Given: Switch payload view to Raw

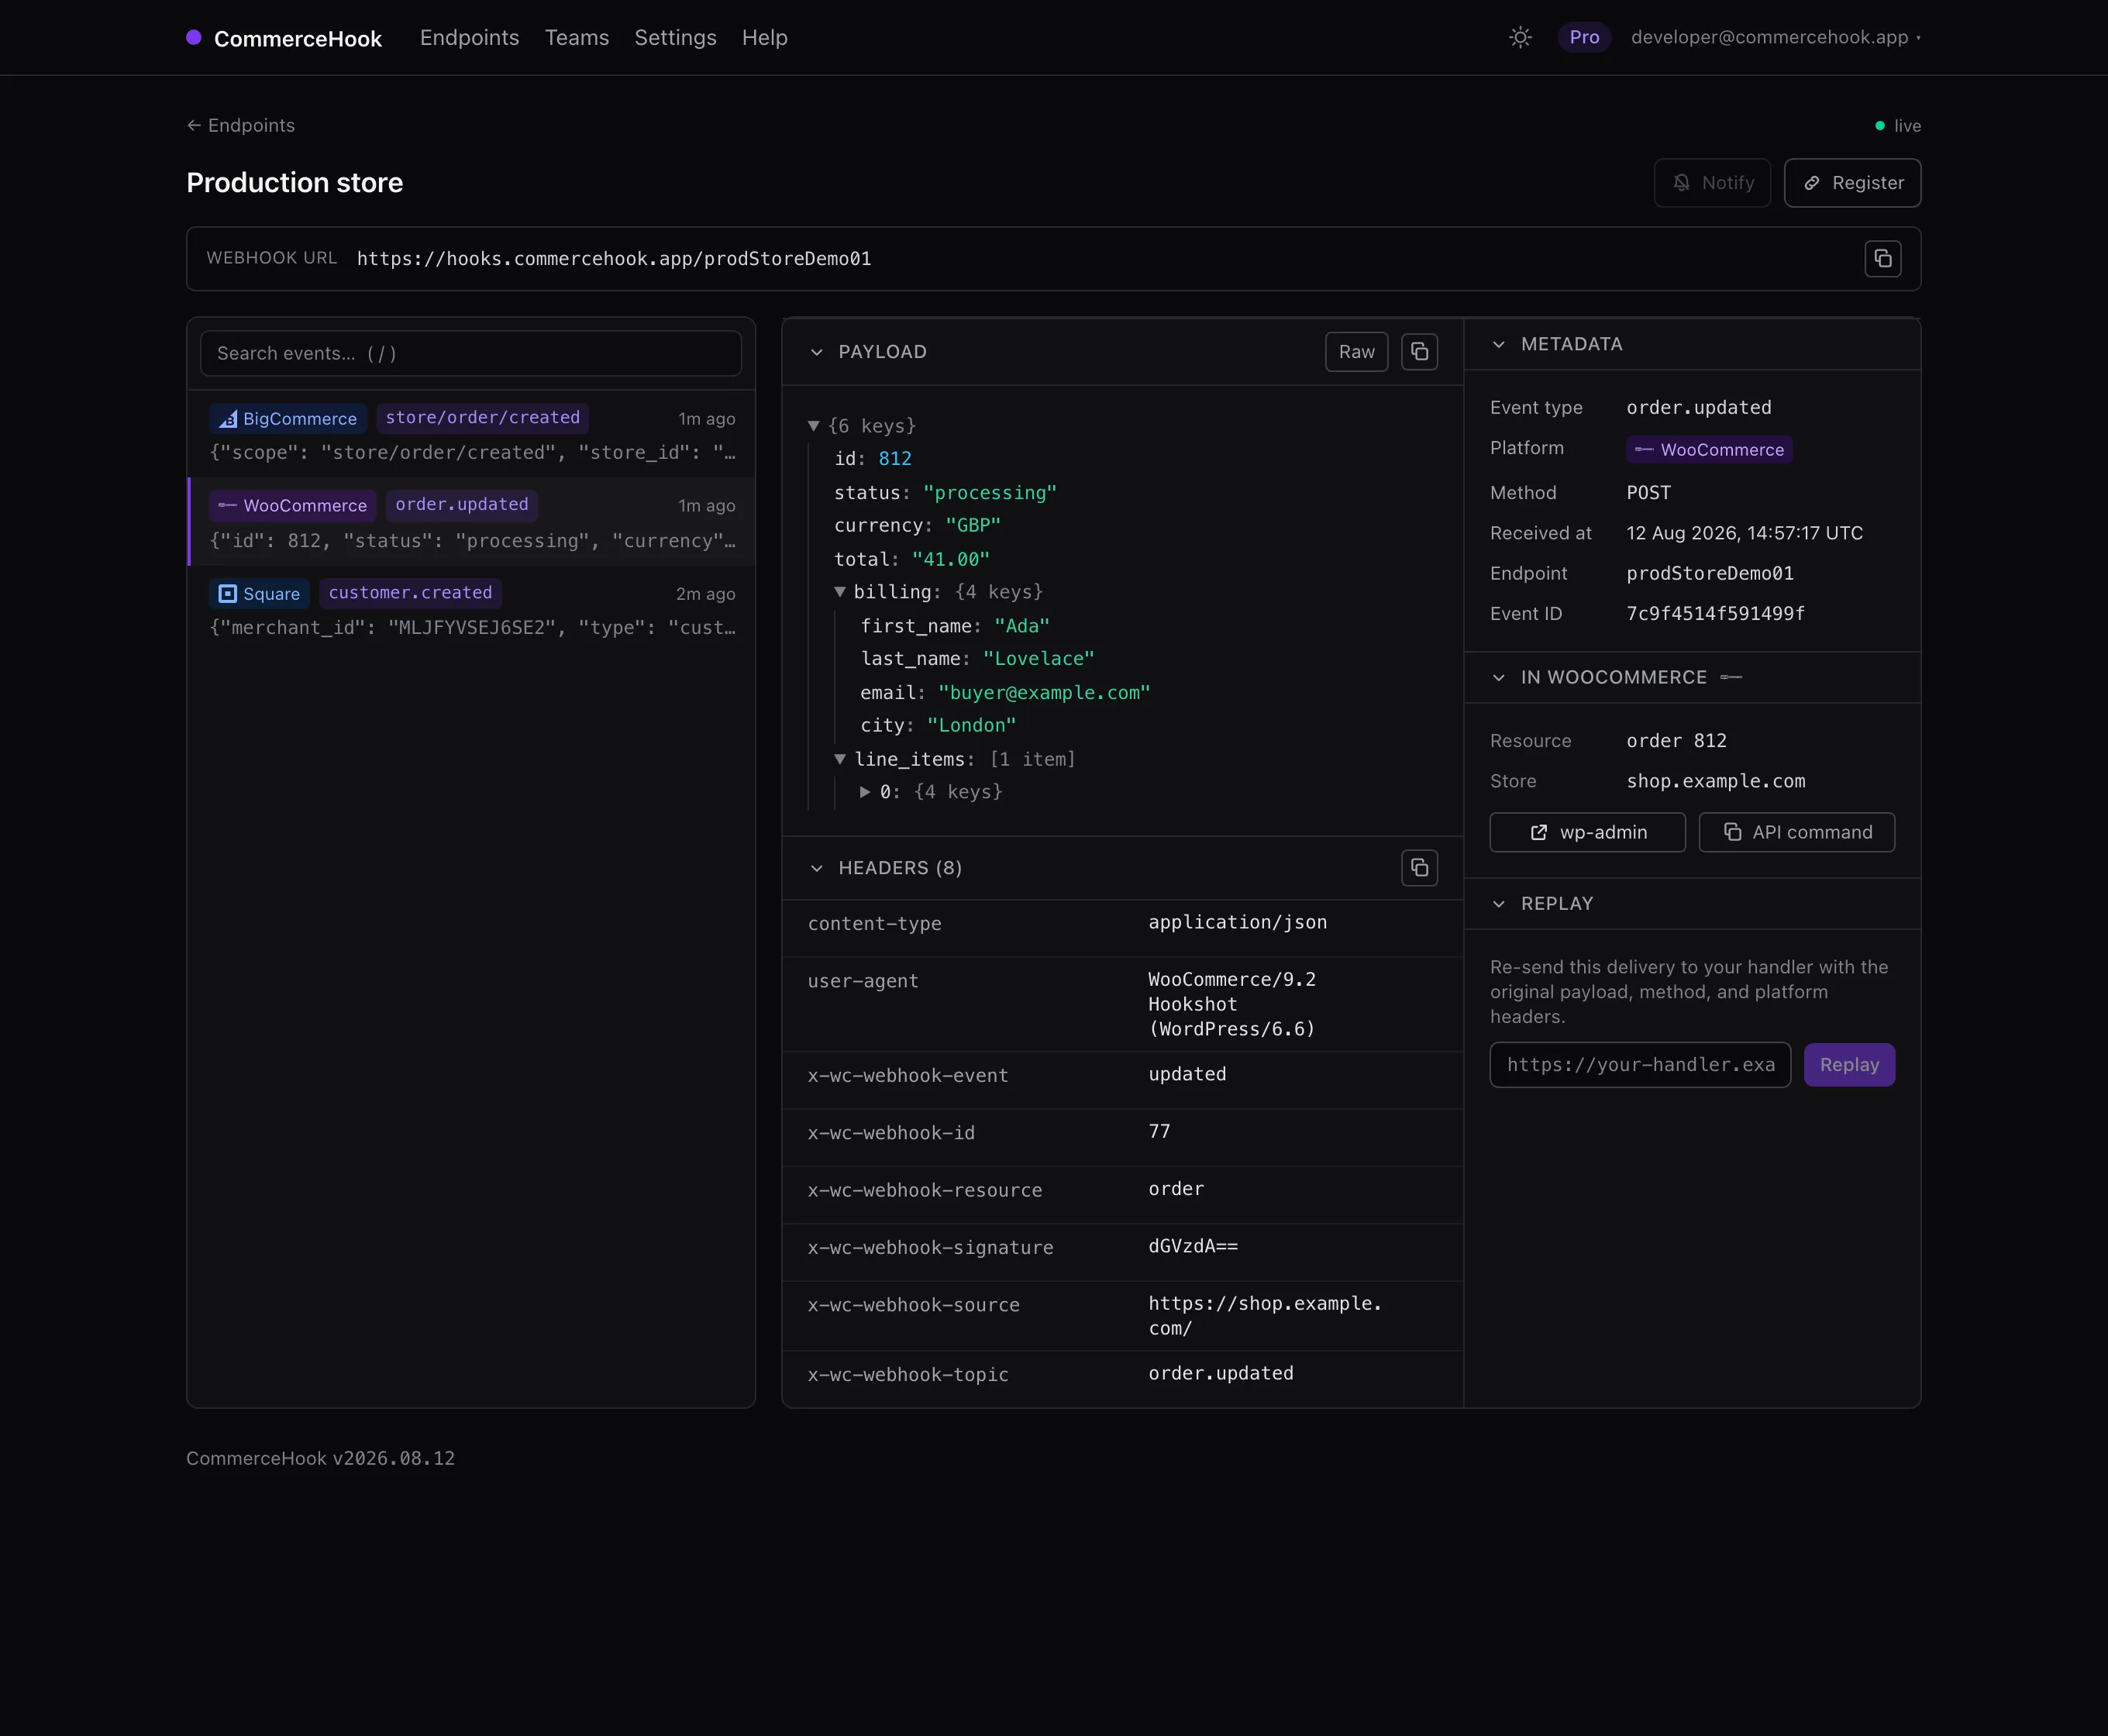Looking at the screenshot, I should click(1356, 352).
